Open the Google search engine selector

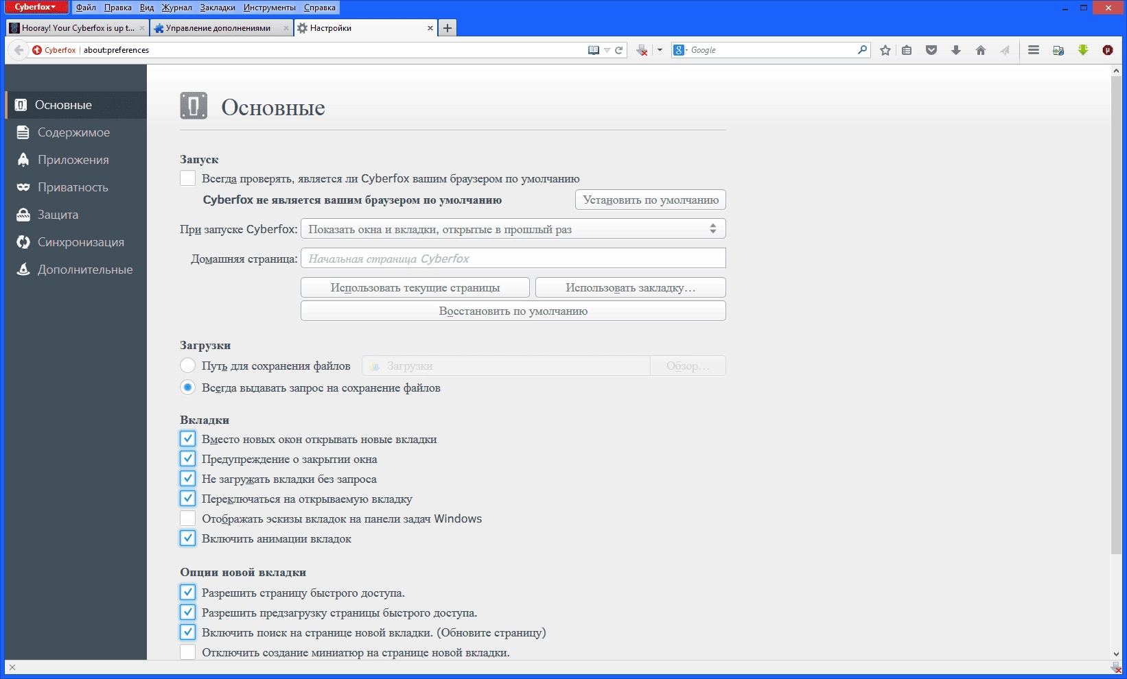(x=680, y=50)
